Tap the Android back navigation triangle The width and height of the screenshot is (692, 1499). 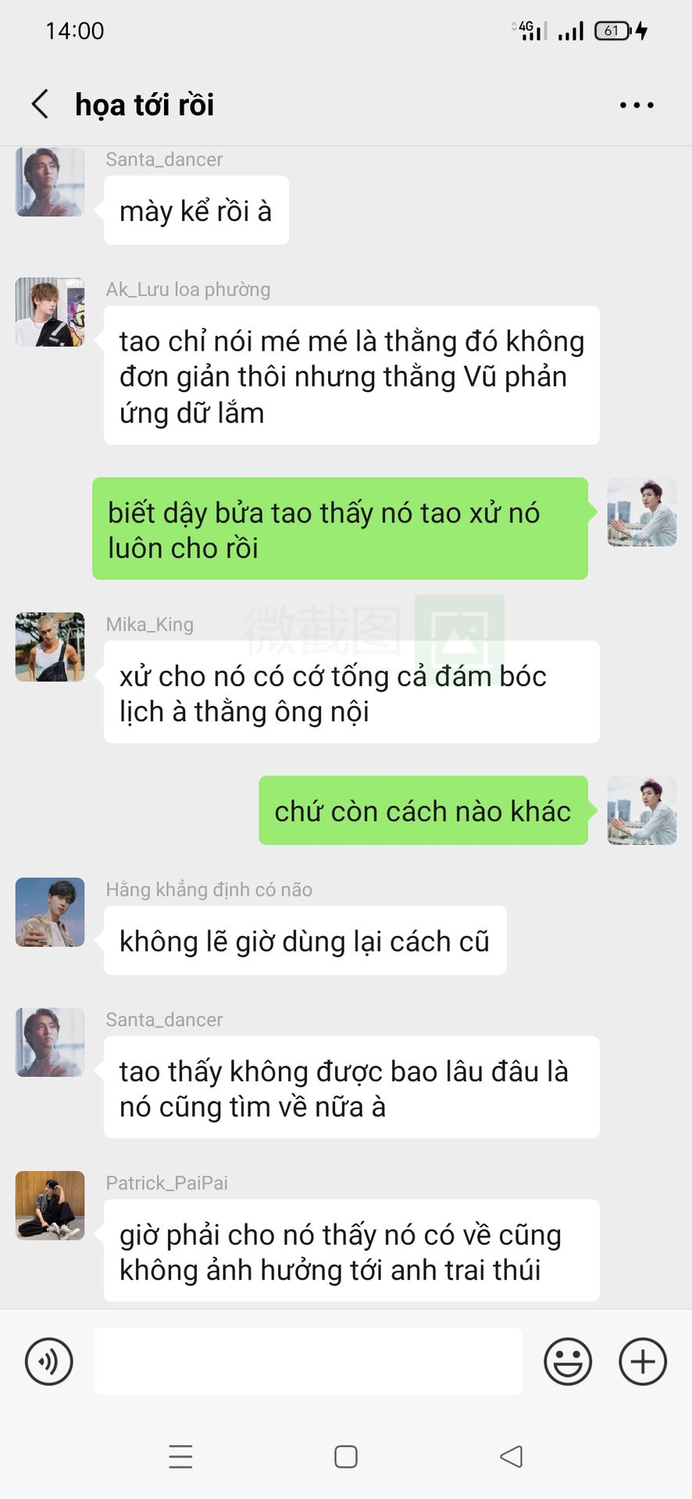pos(512,1457)
